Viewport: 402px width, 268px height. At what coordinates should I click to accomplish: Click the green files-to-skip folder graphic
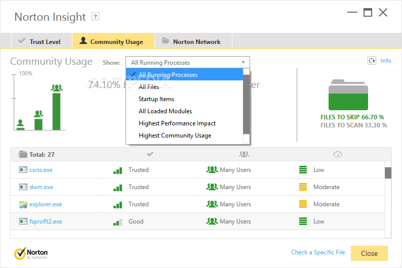point(348,95)
